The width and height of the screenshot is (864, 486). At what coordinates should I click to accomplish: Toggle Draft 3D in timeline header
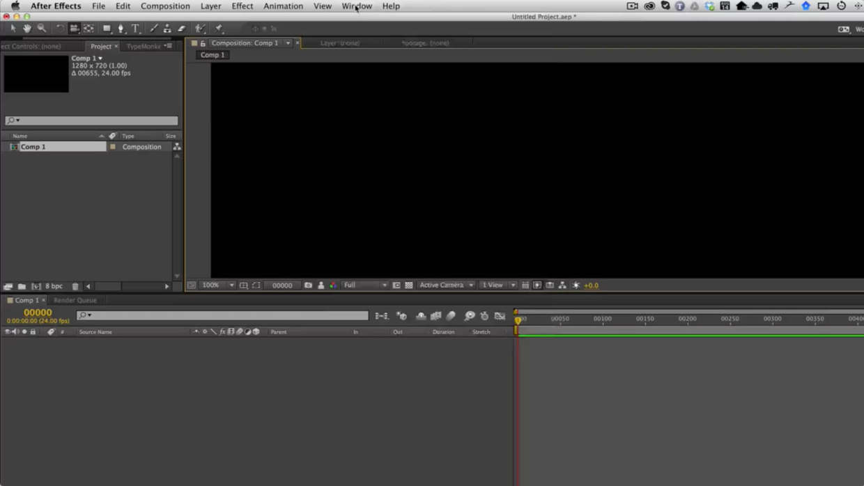[x=401, y=316]
